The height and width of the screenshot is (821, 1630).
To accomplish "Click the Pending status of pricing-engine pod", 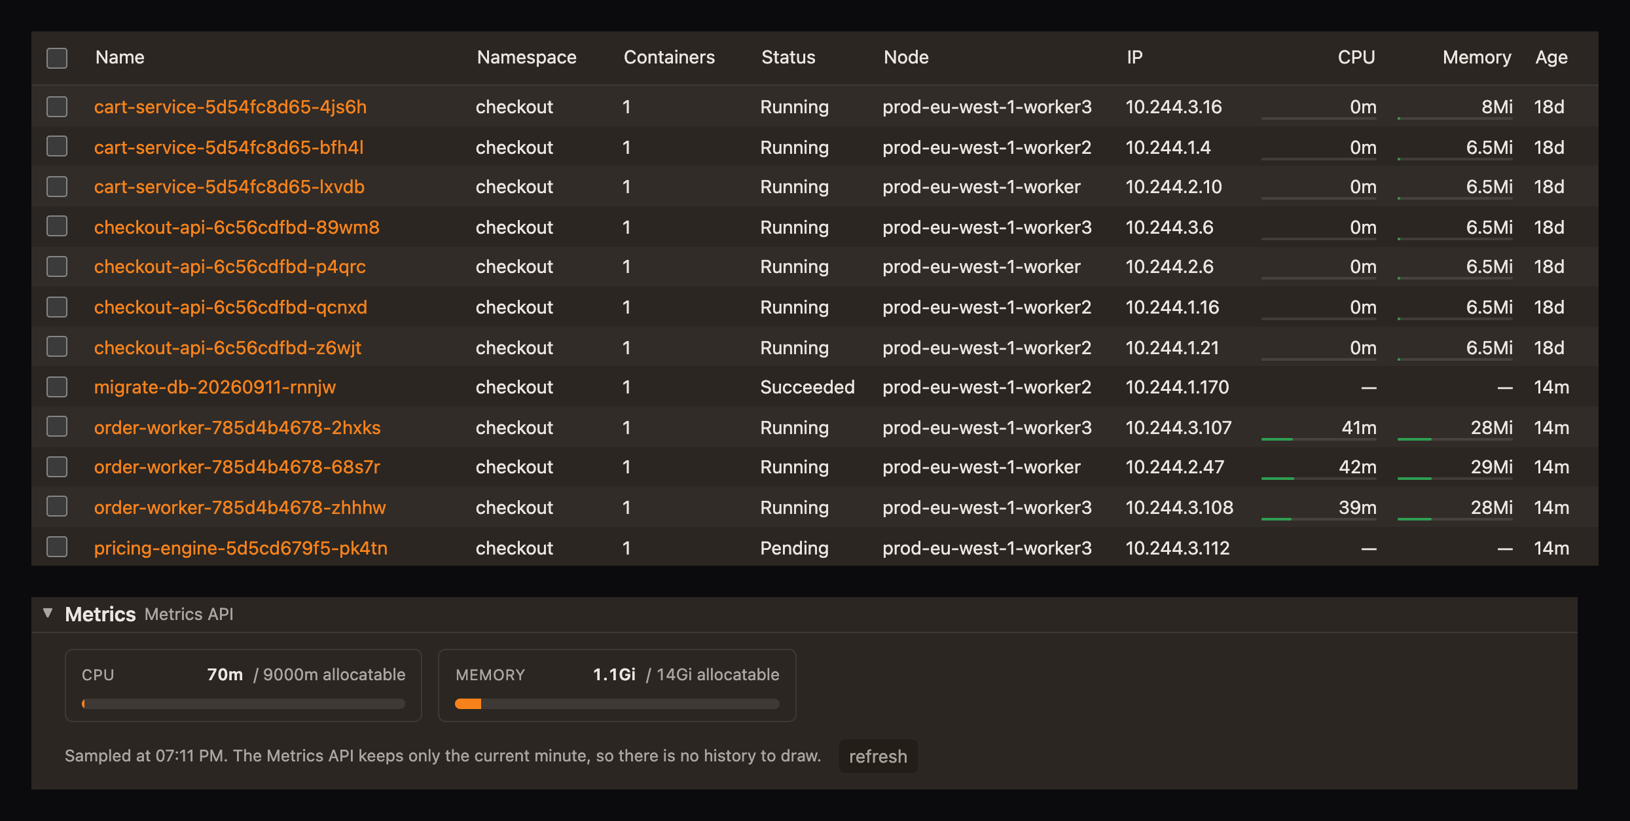I will pos(794,548).
